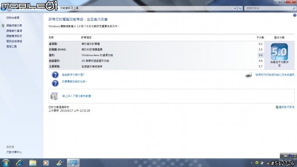
Task: Click the 'Windows' 1.0 to 7.9 description line
Action: [84, 26]
